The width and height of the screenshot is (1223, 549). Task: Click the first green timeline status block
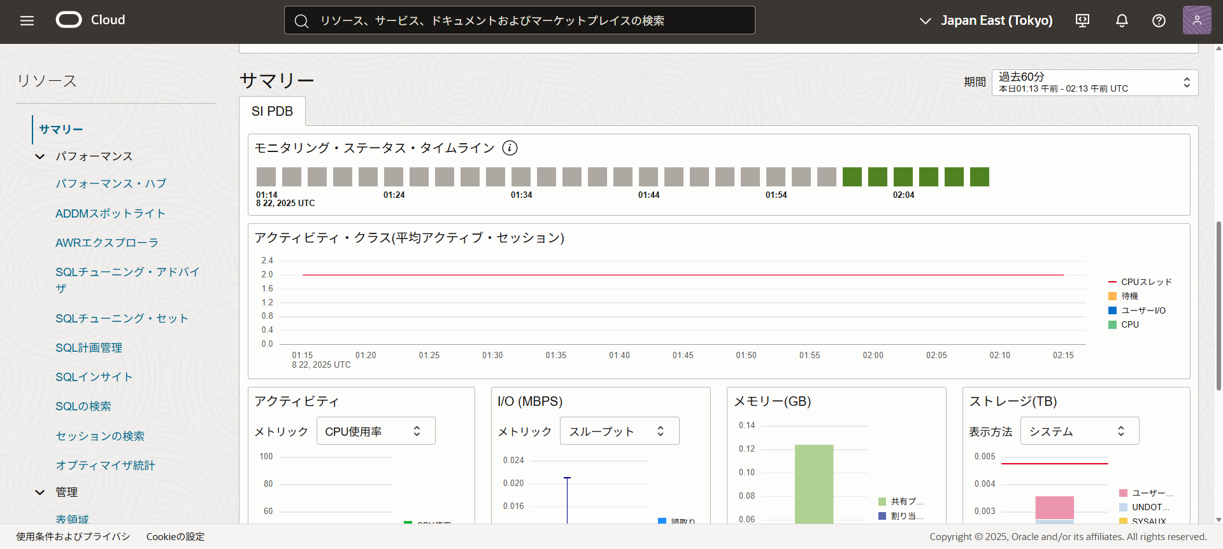(x=852, y=177)
